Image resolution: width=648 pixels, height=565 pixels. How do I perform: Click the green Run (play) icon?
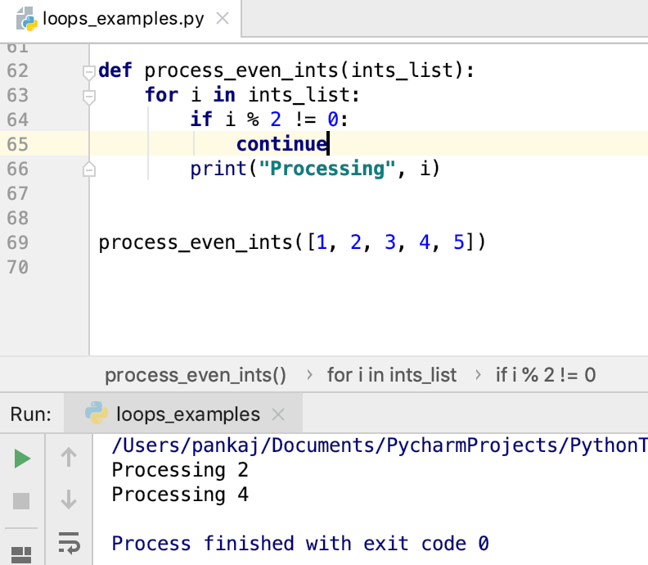[22, 459]
